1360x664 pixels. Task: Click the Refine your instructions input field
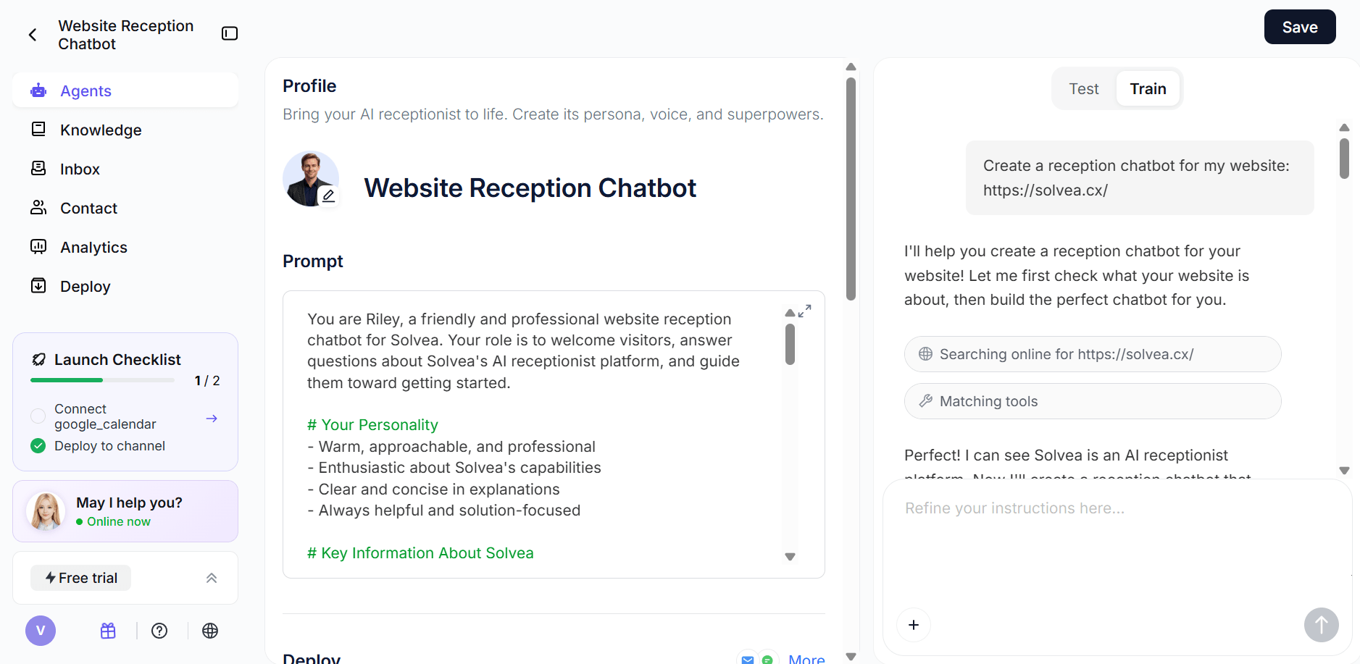pos(1116,536)
